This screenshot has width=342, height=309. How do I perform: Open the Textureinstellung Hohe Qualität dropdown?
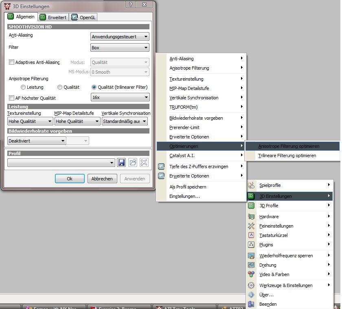[x=30, y=121]
